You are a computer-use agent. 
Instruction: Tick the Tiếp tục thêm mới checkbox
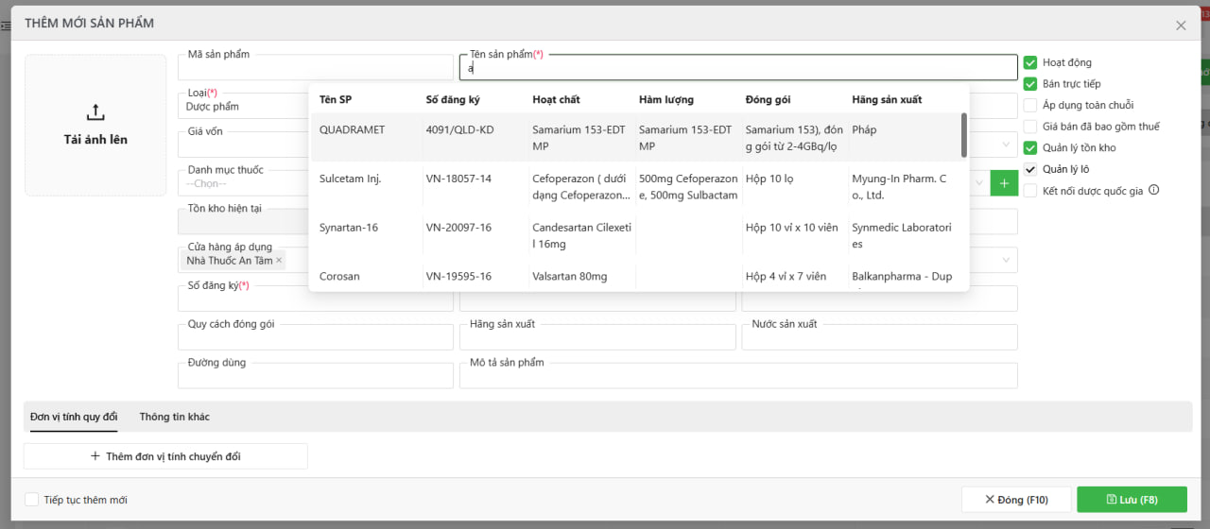point(32,500)
